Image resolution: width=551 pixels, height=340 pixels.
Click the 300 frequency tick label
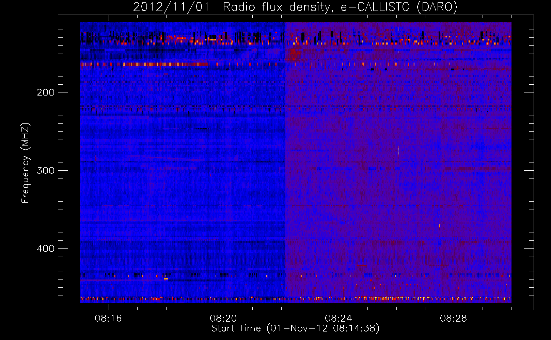coord(46,170)
